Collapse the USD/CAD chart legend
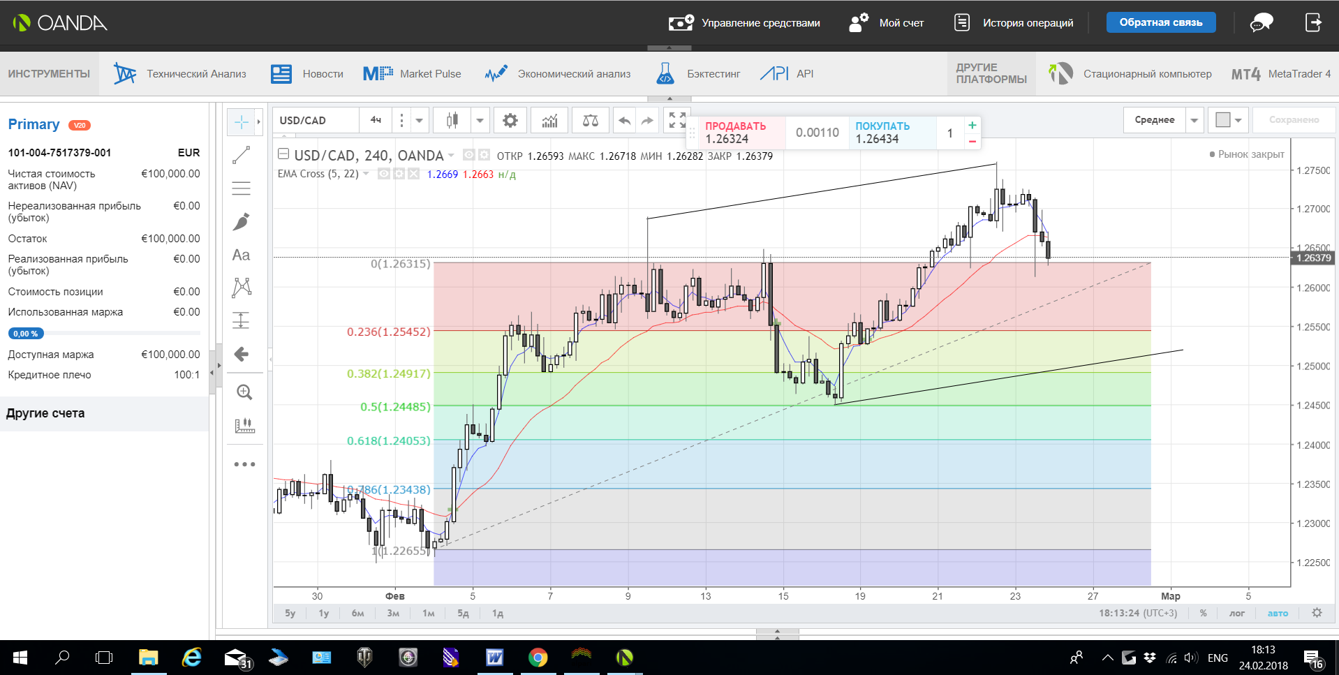 (x=283, y=154)
